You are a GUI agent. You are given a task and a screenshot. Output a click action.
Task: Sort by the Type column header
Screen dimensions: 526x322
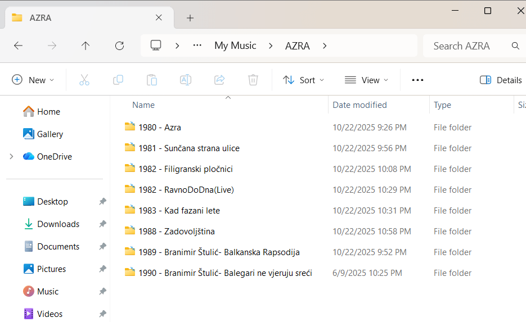[442, 105]
